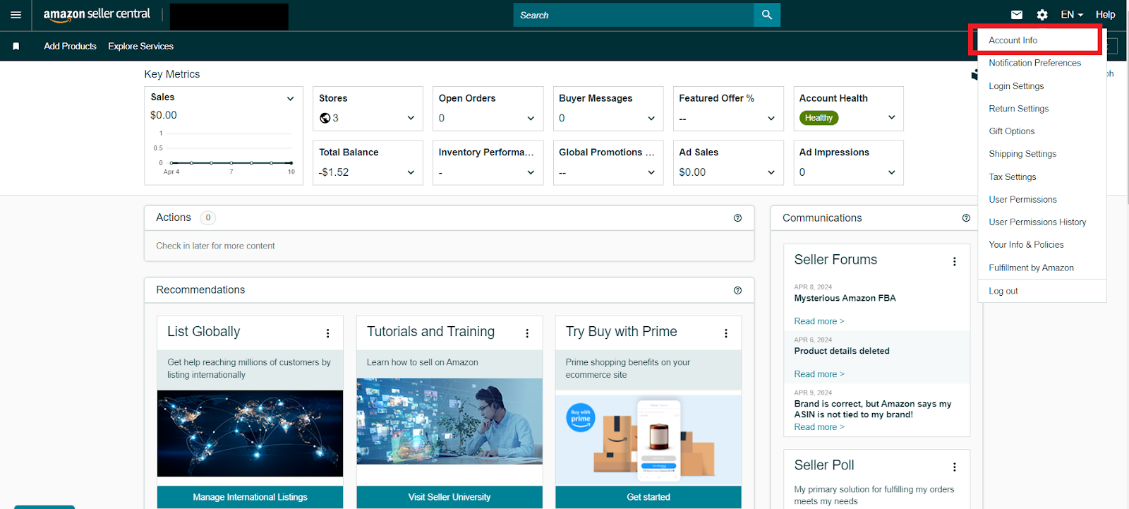Screen dimensions: 1129x509
Task: Open Read more under Mysterious Amazon FBA
Action: click(x=819, y=321)
